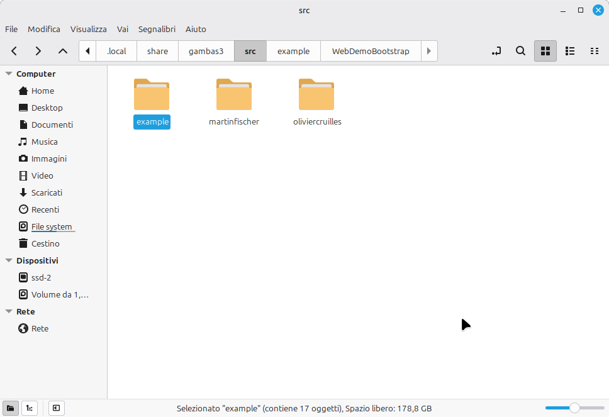This screenshot has width=609, height=417.
Task: Open the martinfischer folder icon
Action: tap(234, 94)
